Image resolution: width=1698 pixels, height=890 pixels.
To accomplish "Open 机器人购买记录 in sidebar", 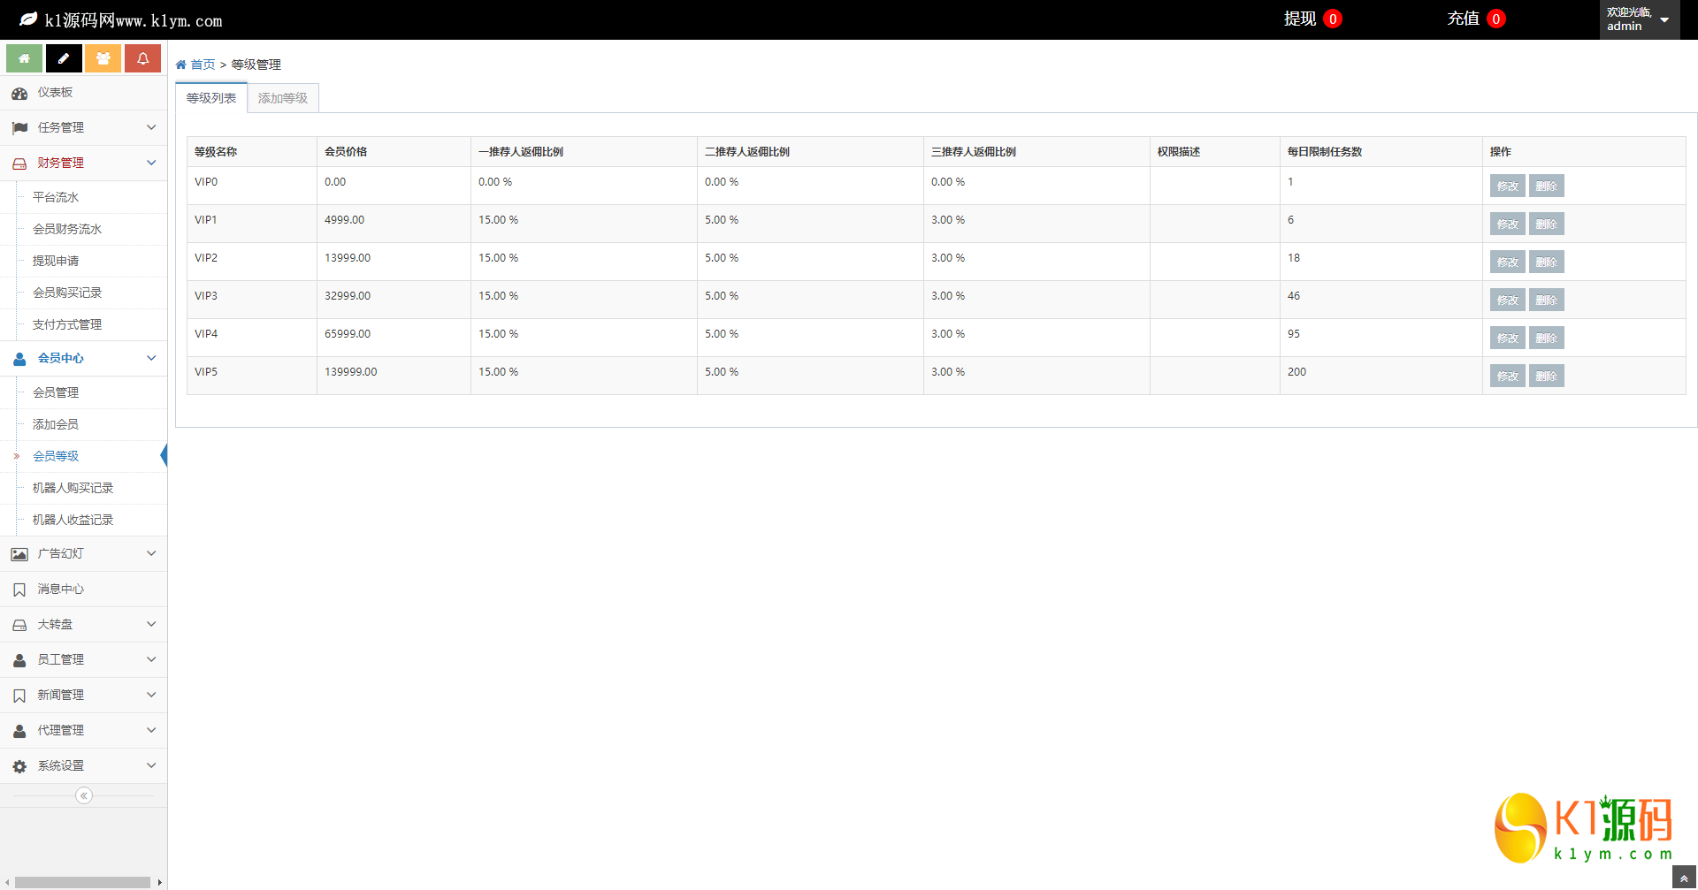I will [x=73, y=488].
